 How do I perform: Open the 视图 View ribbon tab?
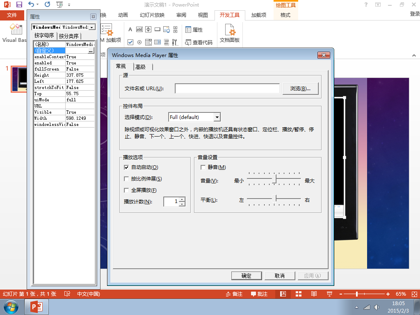(203, 15)
